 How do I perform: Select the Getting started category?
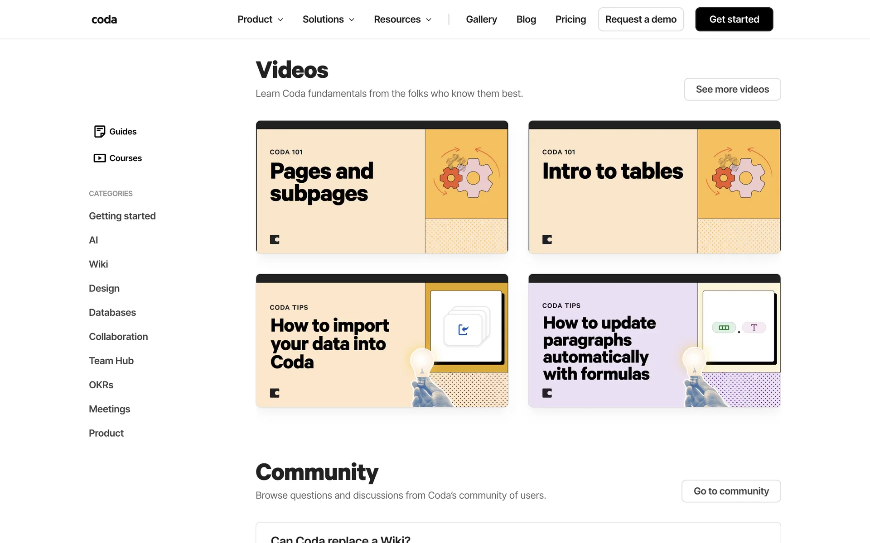122,216
